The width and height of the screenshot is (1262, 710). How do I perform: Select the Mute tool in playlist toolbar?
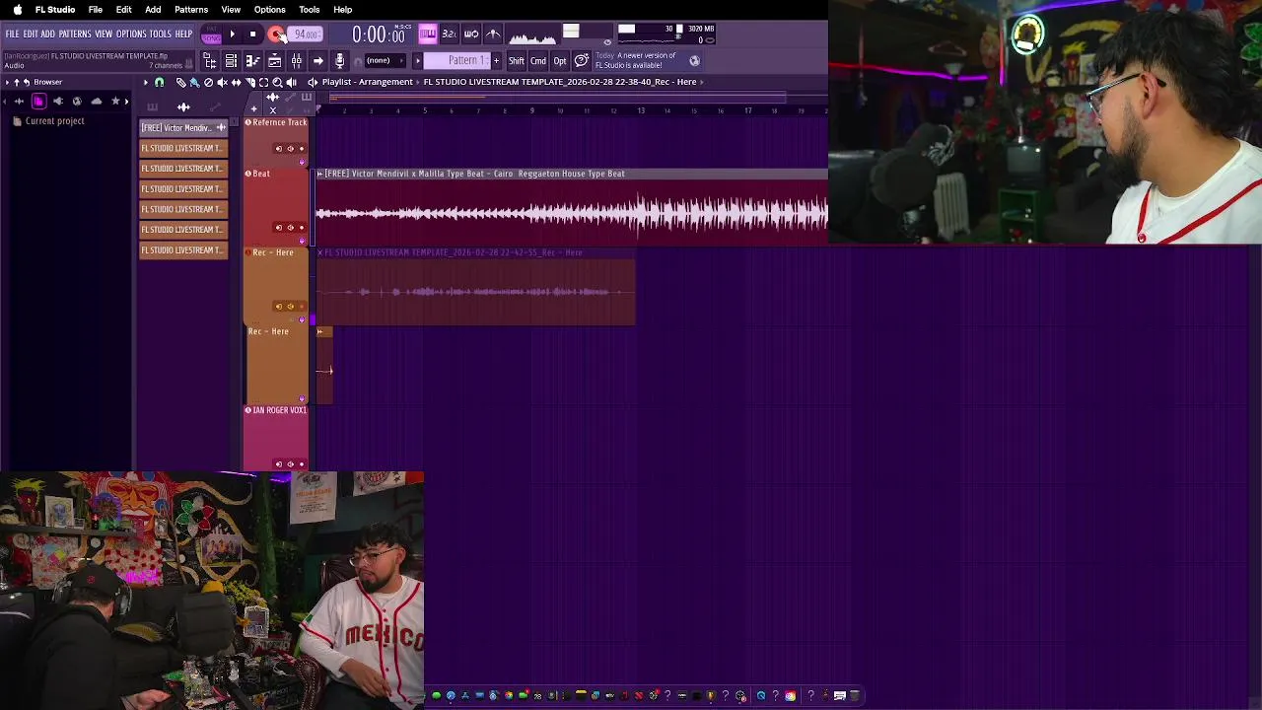tap(222, 82)
